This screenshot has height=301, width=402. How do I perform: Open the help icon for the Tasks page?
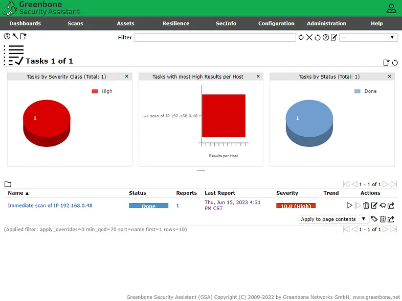coord(7,36)
